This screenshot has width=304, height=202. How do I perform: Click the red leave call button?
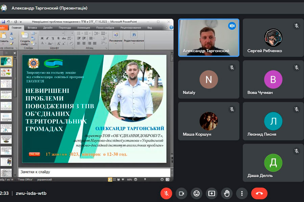[259, 194]
